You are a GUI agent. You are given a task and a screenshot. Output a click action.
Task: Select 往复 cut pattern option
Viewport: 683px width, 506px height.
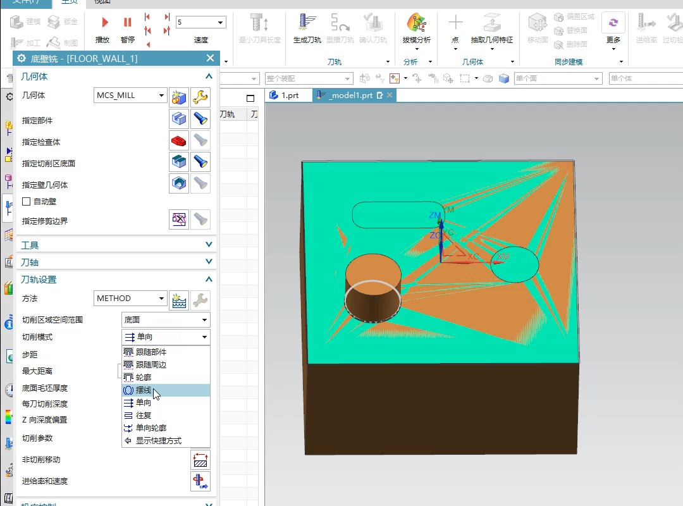(166, 415)
